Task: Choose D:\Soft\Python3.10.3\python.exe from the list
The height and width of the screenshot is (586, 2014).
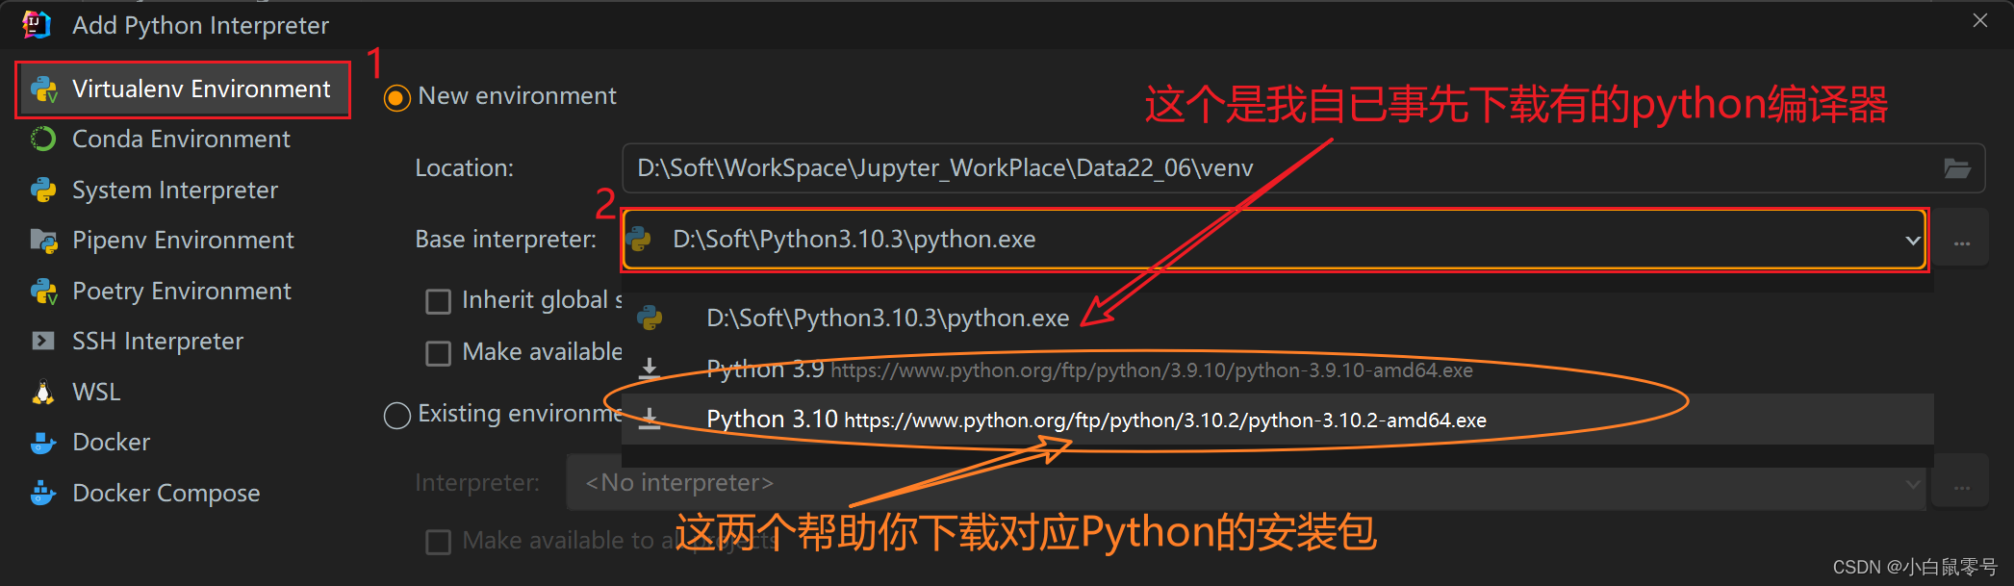Action: point(1277,318)
